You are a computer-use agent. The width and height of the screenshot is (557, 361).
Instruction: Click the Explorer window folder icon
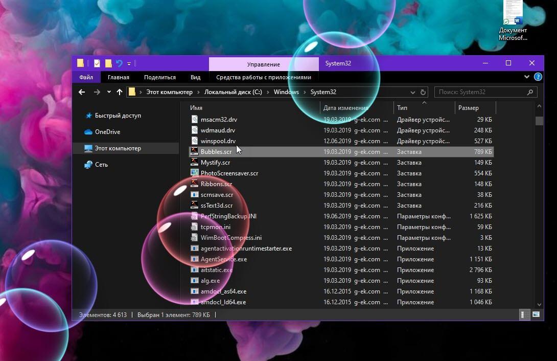81,63
